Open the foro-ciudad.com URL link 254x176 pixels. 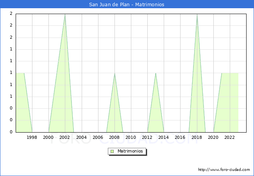(224, 169)
